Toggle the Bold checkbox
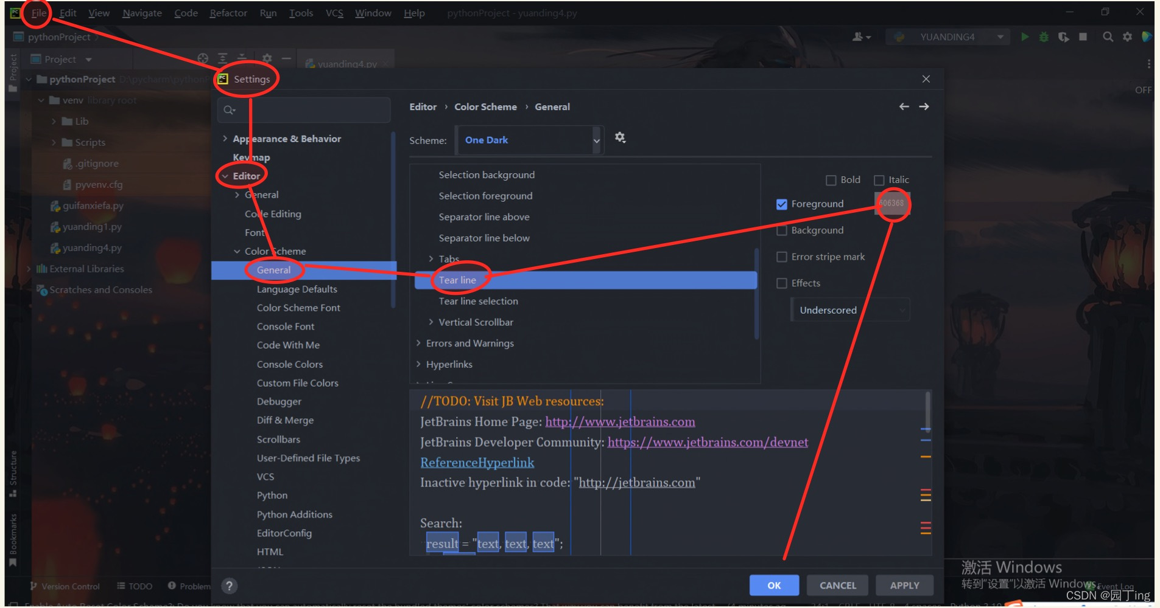This screenshot has height=608, width=1160. point(831,180)
